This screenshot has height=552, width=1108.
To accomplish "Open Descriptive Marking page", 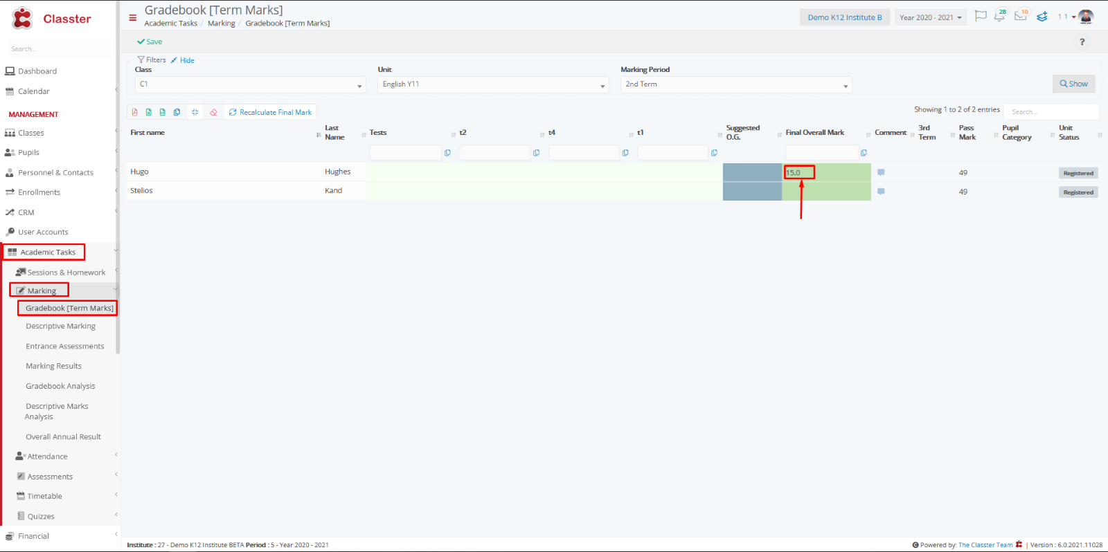I will pos(60,326).
